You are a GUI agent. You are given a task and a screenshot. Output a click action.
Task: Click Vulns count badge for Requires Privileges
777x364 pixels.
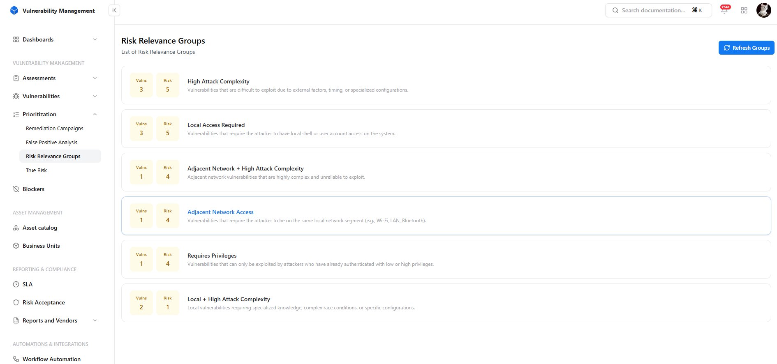click(x=141, y=259)
